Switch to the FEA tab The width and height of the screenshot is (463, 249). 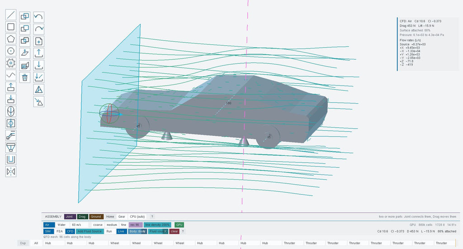click(x=60, y=231)
